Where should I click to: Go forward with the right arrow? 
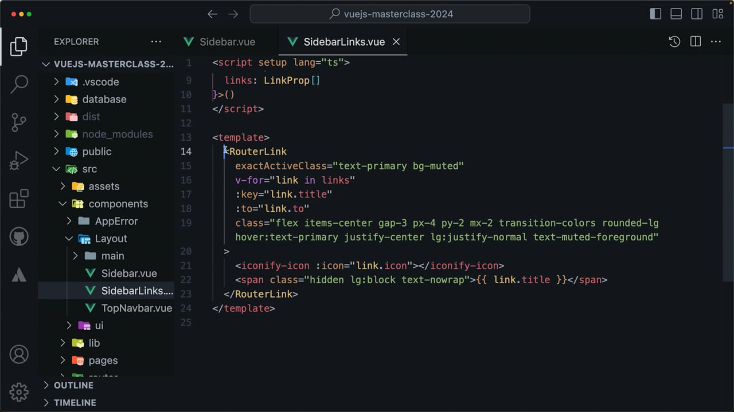pos(233,14)
